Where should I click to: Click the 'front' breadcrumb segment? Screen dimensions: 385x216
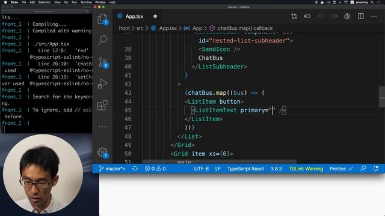coord(125,28)
